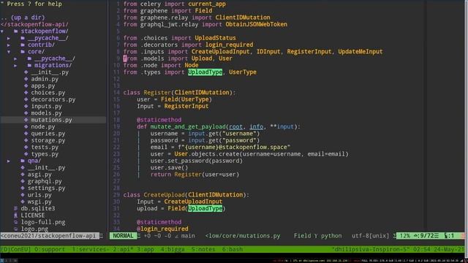The height and width of the screenshot is (263, 468).
Task: Open graphql.py in the file tree
Action: (45, 181)
